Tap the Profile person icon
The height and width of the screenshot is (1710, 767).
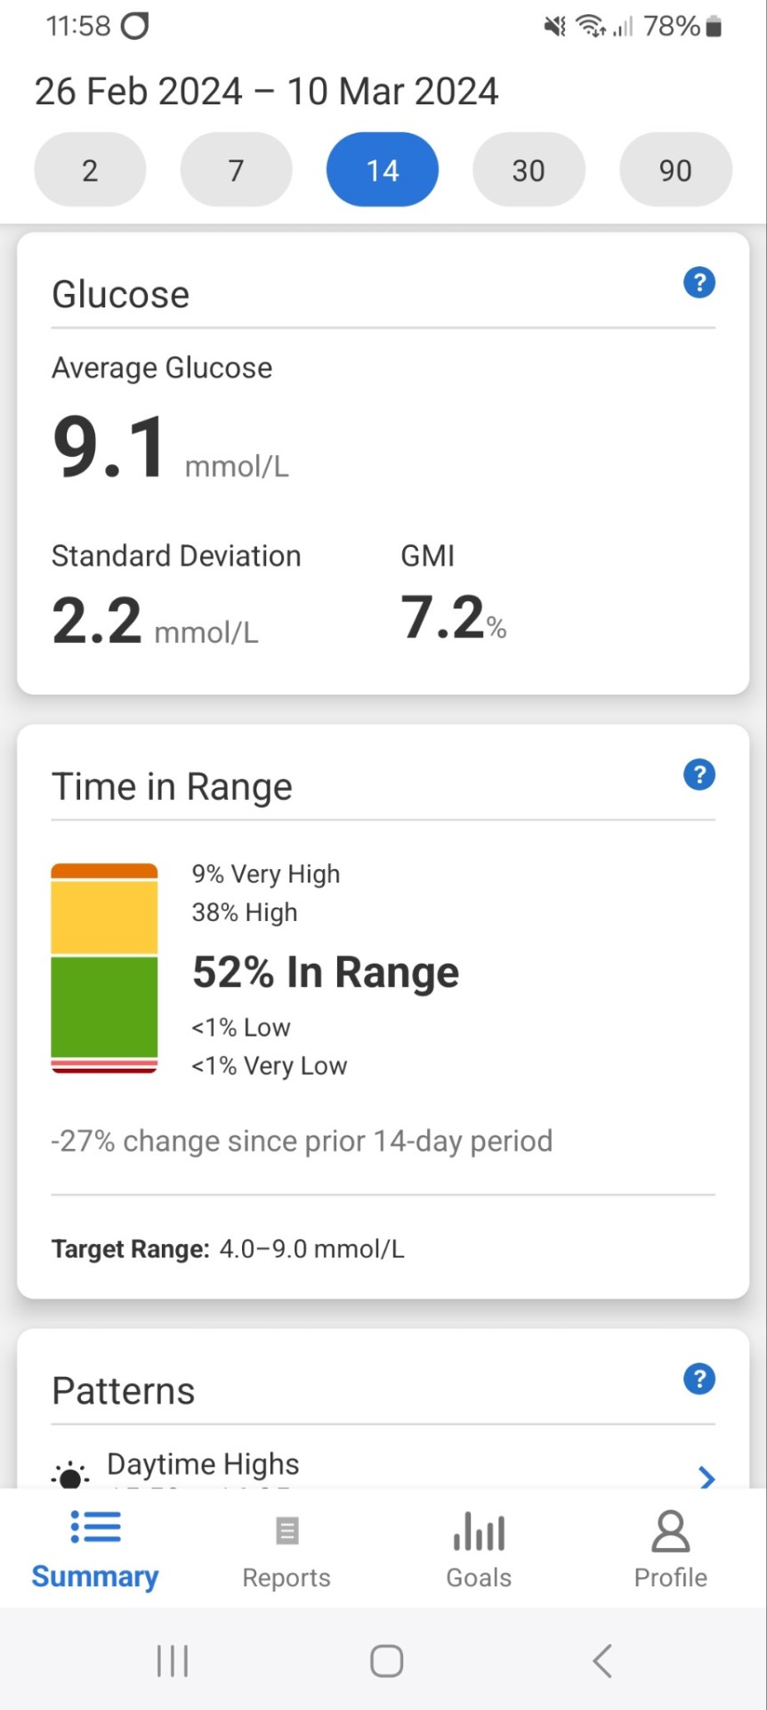pos(671,1531)
